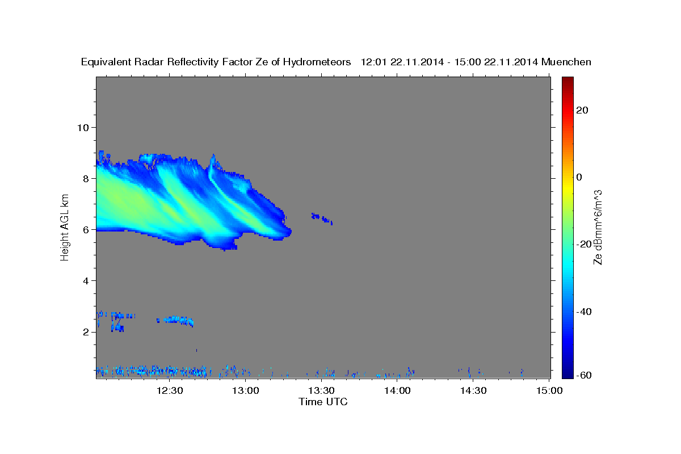Click the '14:00' time tick label
681x454 pixels.
(x=397, y=390)
